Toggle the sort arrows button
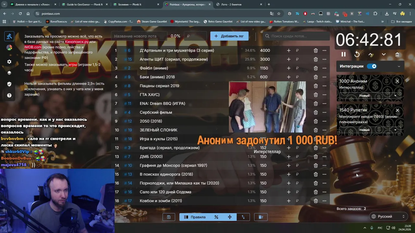This screenshot has width=415, height=233. click(x=243, y=217)
